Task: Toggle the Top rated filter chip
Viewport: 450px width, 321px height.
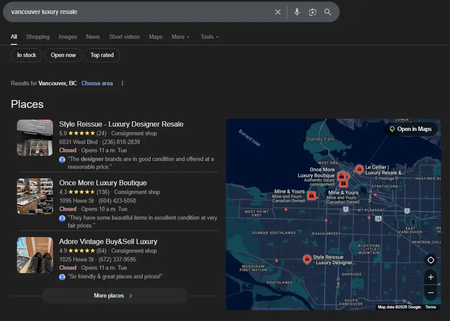Action: [x=102, y=55]
